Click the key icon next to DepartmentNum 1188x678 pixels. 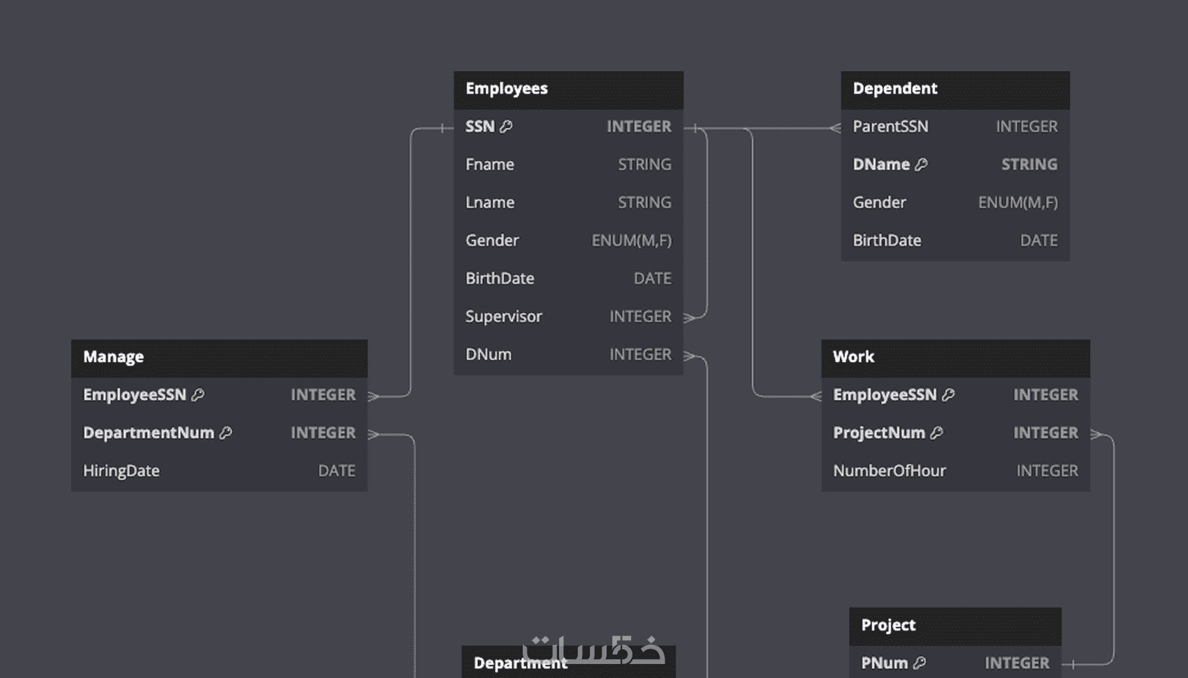click(226, 433)
